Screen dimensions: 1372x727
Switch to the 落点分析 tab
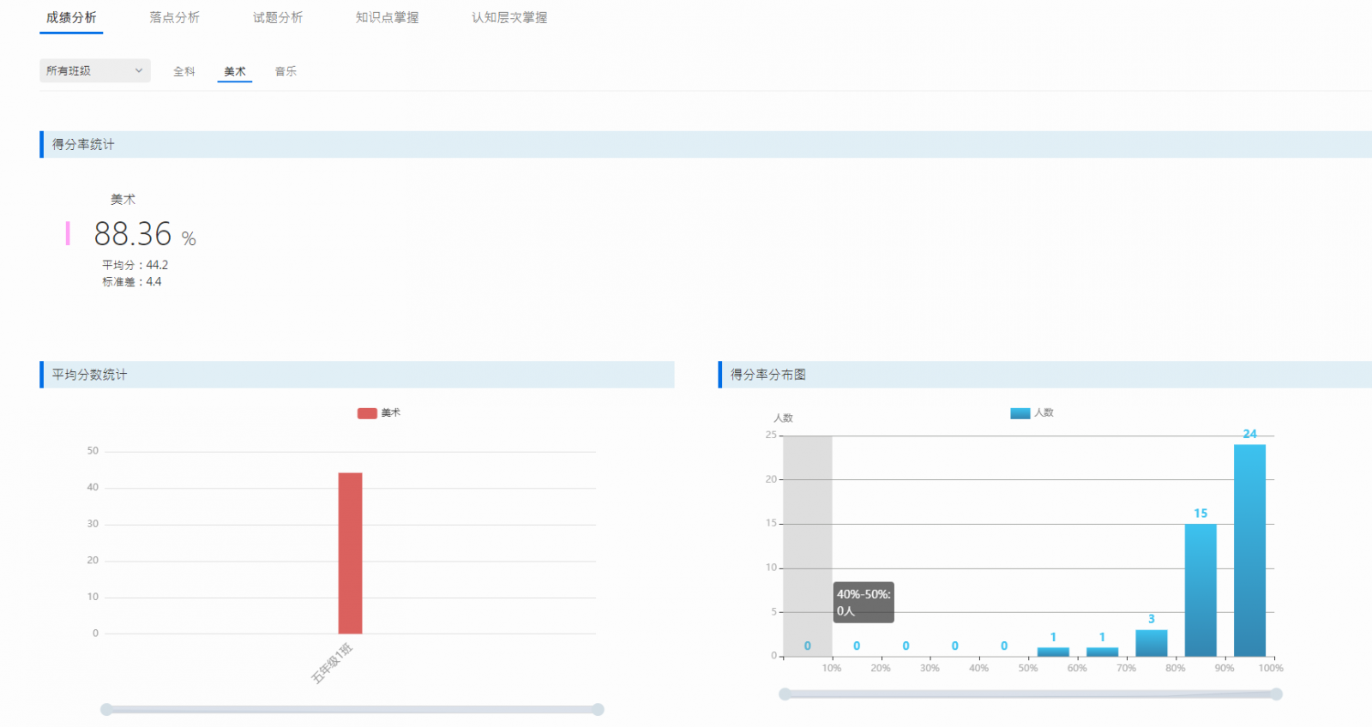click(174, 17)
